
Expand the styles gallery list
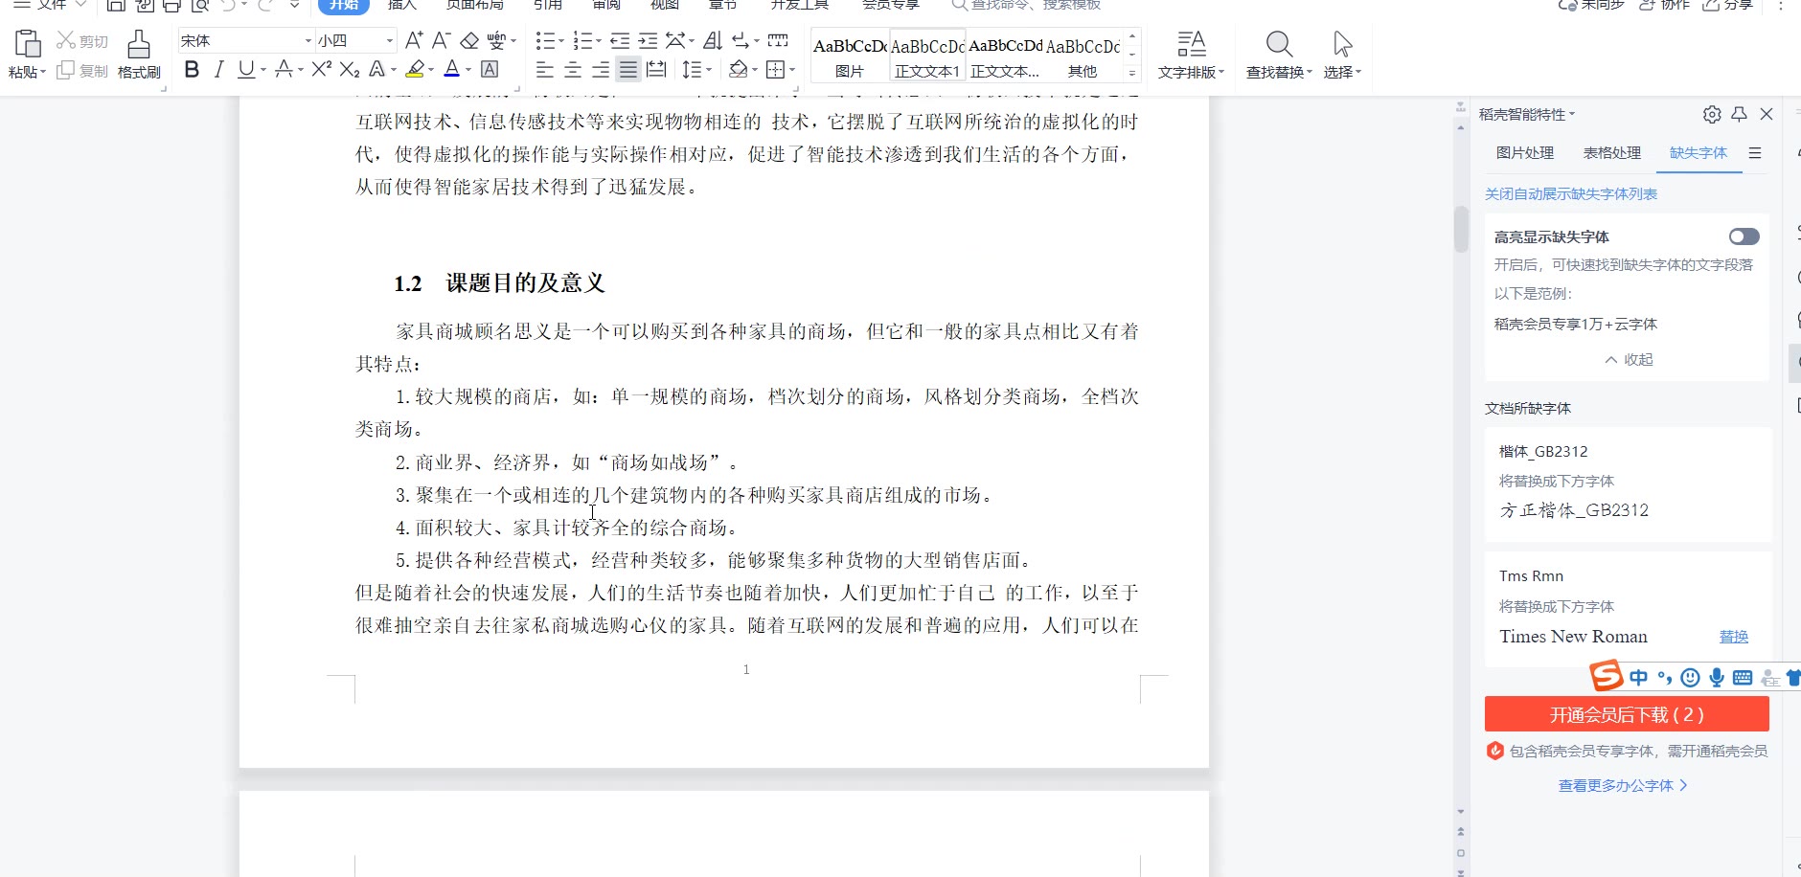[1132, 73]
